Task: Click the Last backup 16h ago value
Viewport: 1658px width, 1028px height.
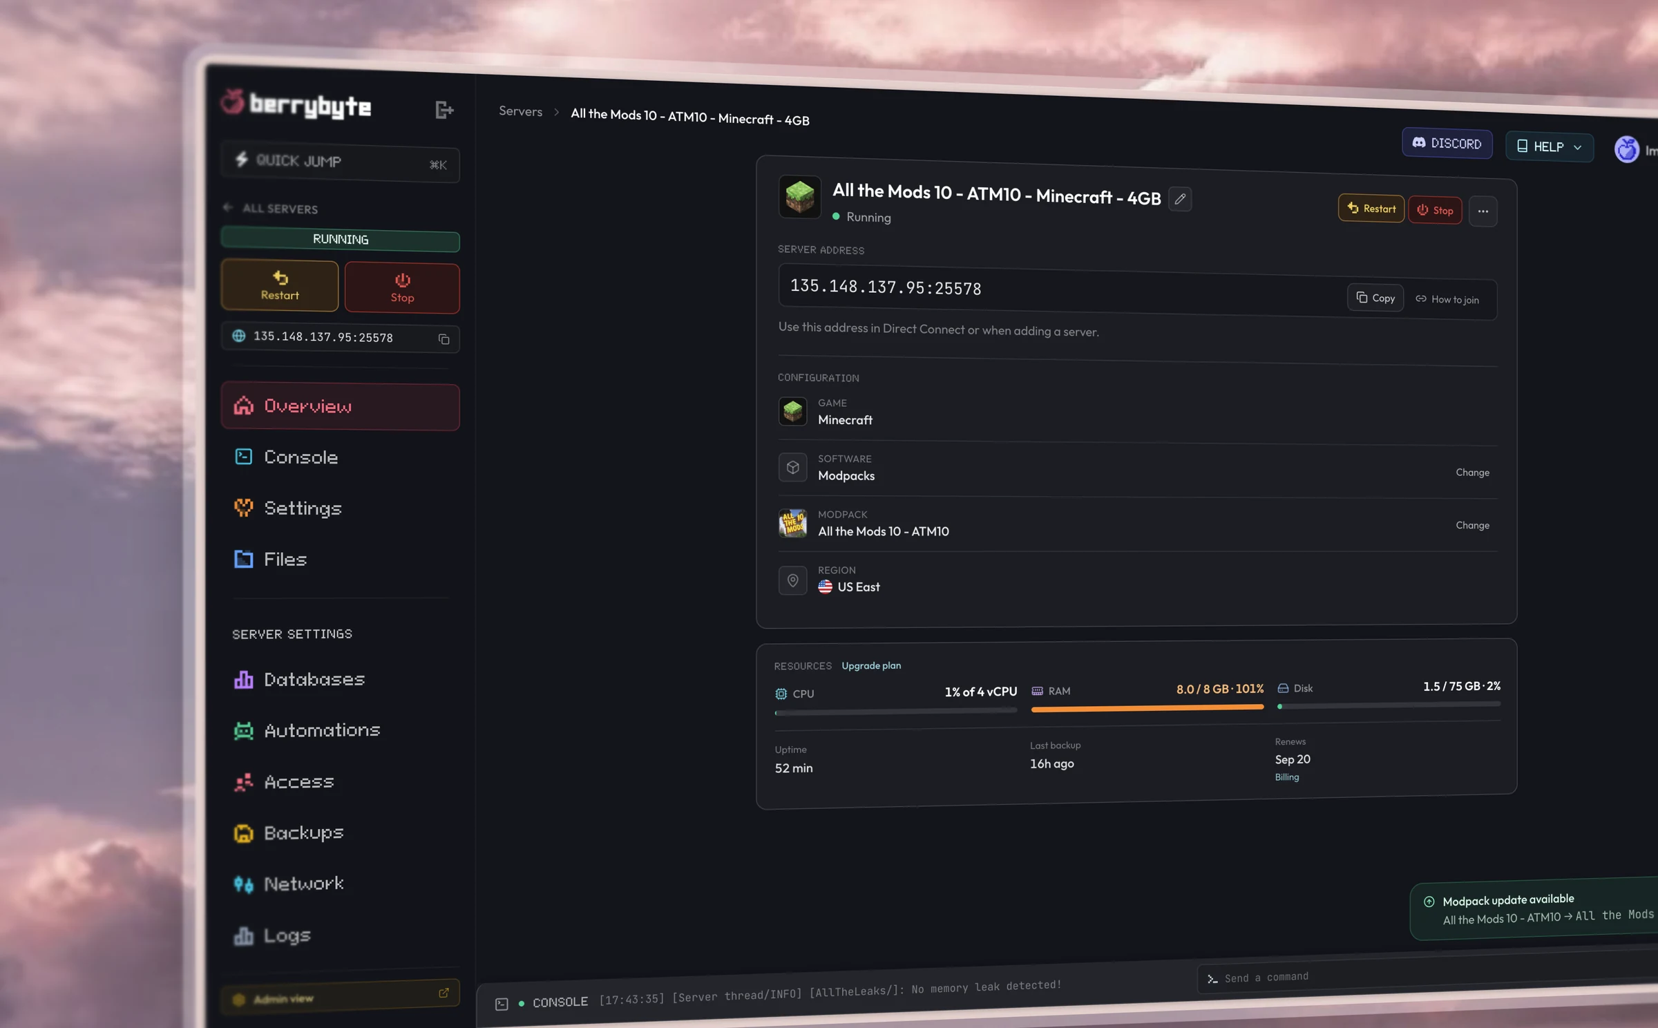Action: [1052, 763]
